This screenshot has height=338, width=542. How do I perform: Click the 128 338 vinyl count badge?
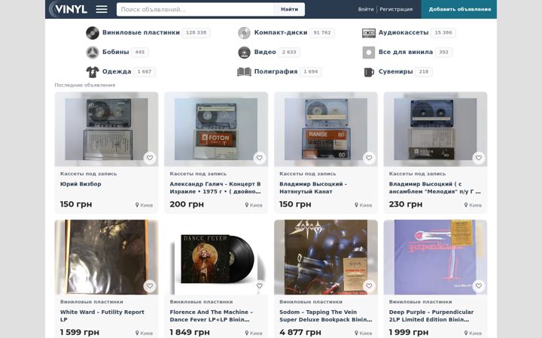click(196, 33)
